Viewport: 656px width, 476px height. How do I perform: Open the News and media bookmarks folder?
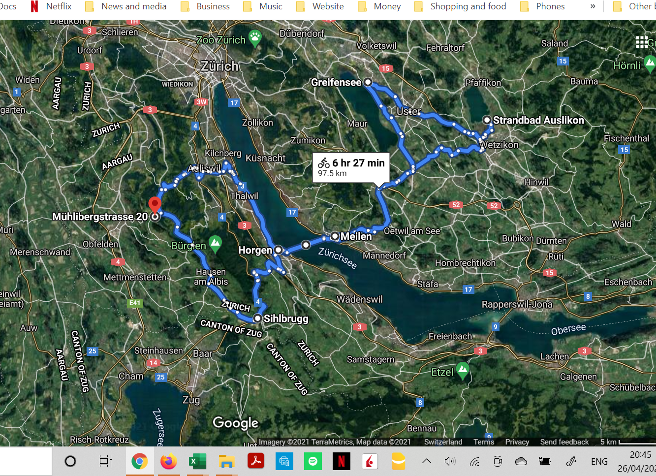(126, 6)
